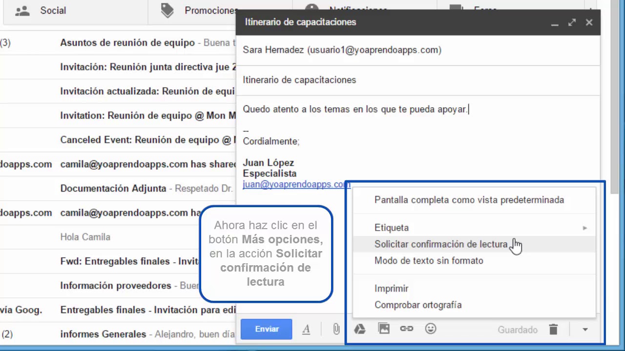Image resolution: width=625 pixels, height=351 pixels.
Task: Send the email with Enviar button
Action: (267, 329)
